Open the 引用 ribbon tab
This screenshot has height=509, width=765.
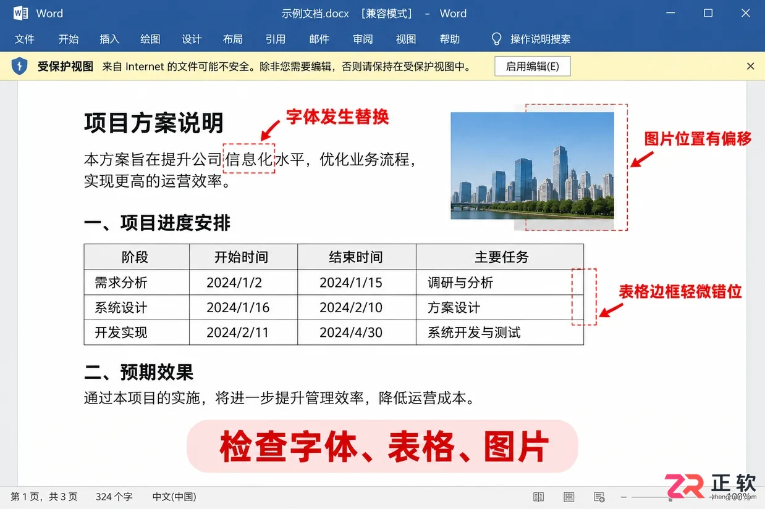pyautogui.click(x=276, y=39)
